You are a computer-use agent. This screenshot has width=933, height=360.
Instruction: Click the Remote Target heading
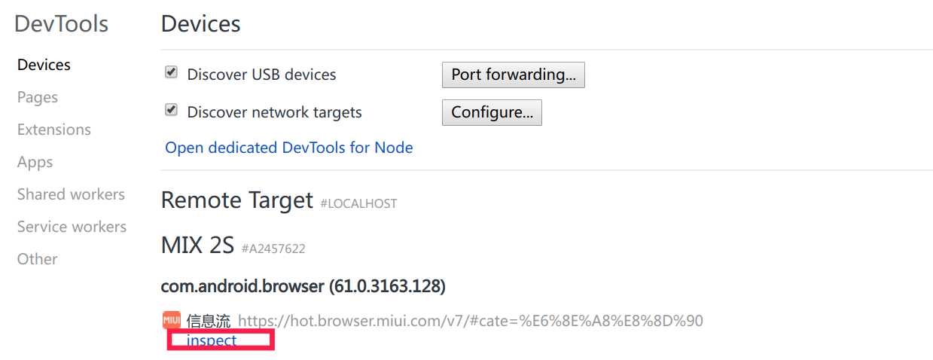[237, 200]
